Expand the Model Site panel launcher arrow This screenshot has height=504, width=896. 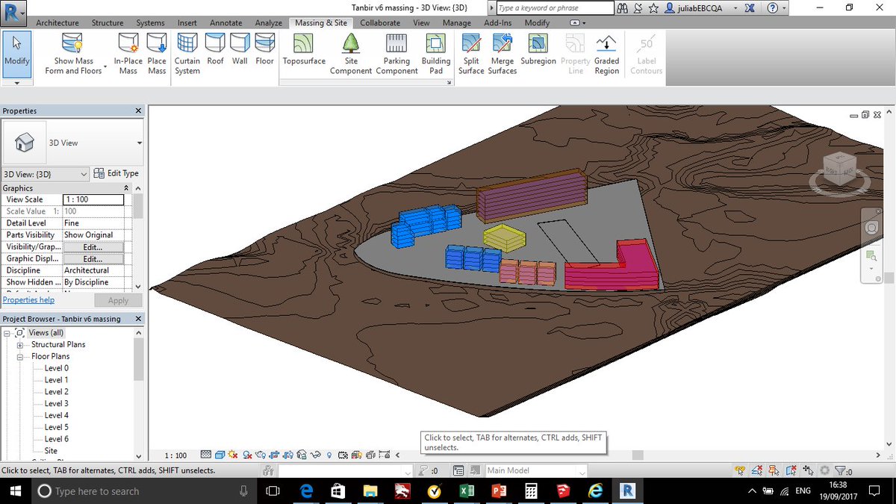click(x=450, y=82)
